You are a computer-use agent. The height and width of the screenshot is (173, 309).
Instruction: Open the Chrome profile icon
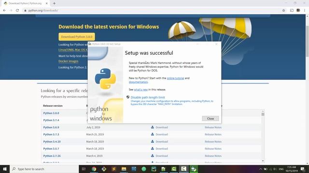[x=298, y=10]
